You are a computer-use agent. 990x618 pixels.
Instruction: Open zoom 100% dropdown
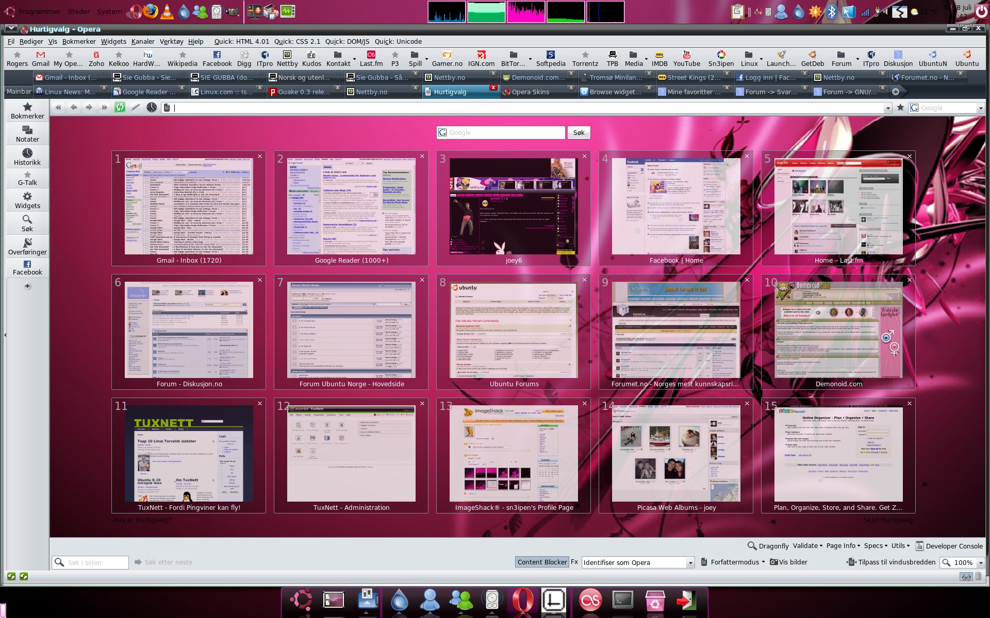[x=981, y=562]
